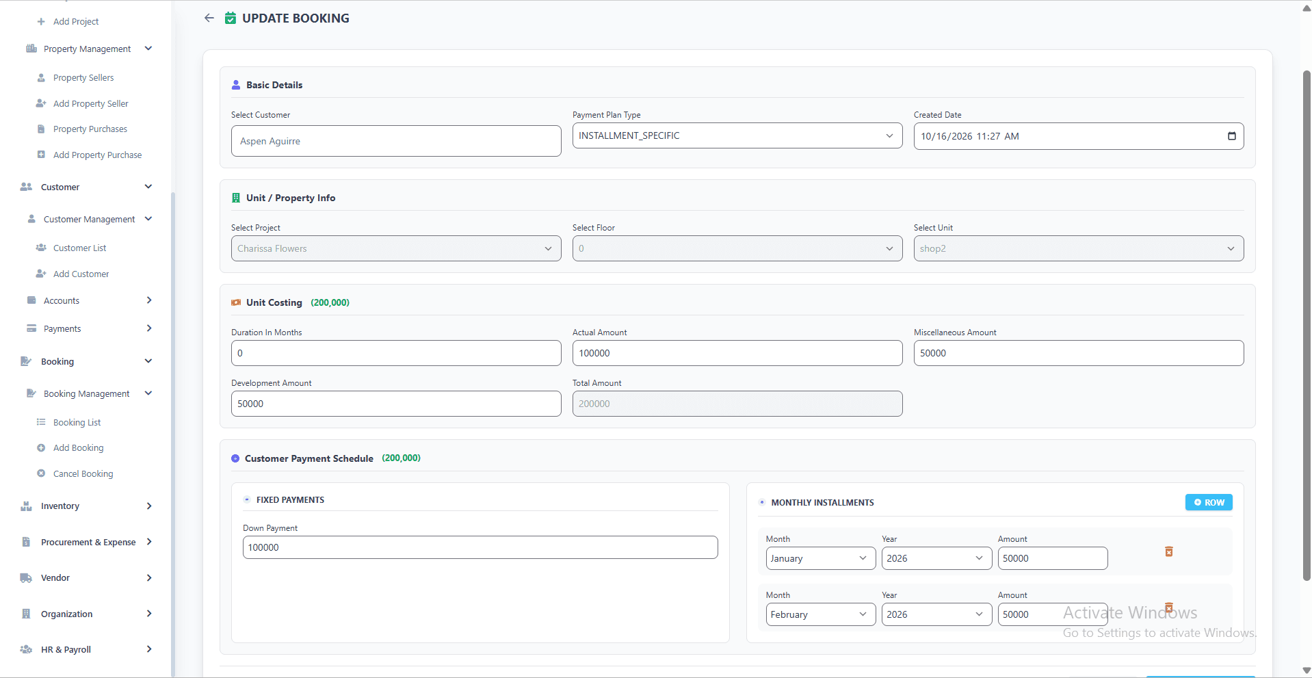Open Year dropdown in February row
This screenshot has width=1312, height=678.
[x=936, y=614]
